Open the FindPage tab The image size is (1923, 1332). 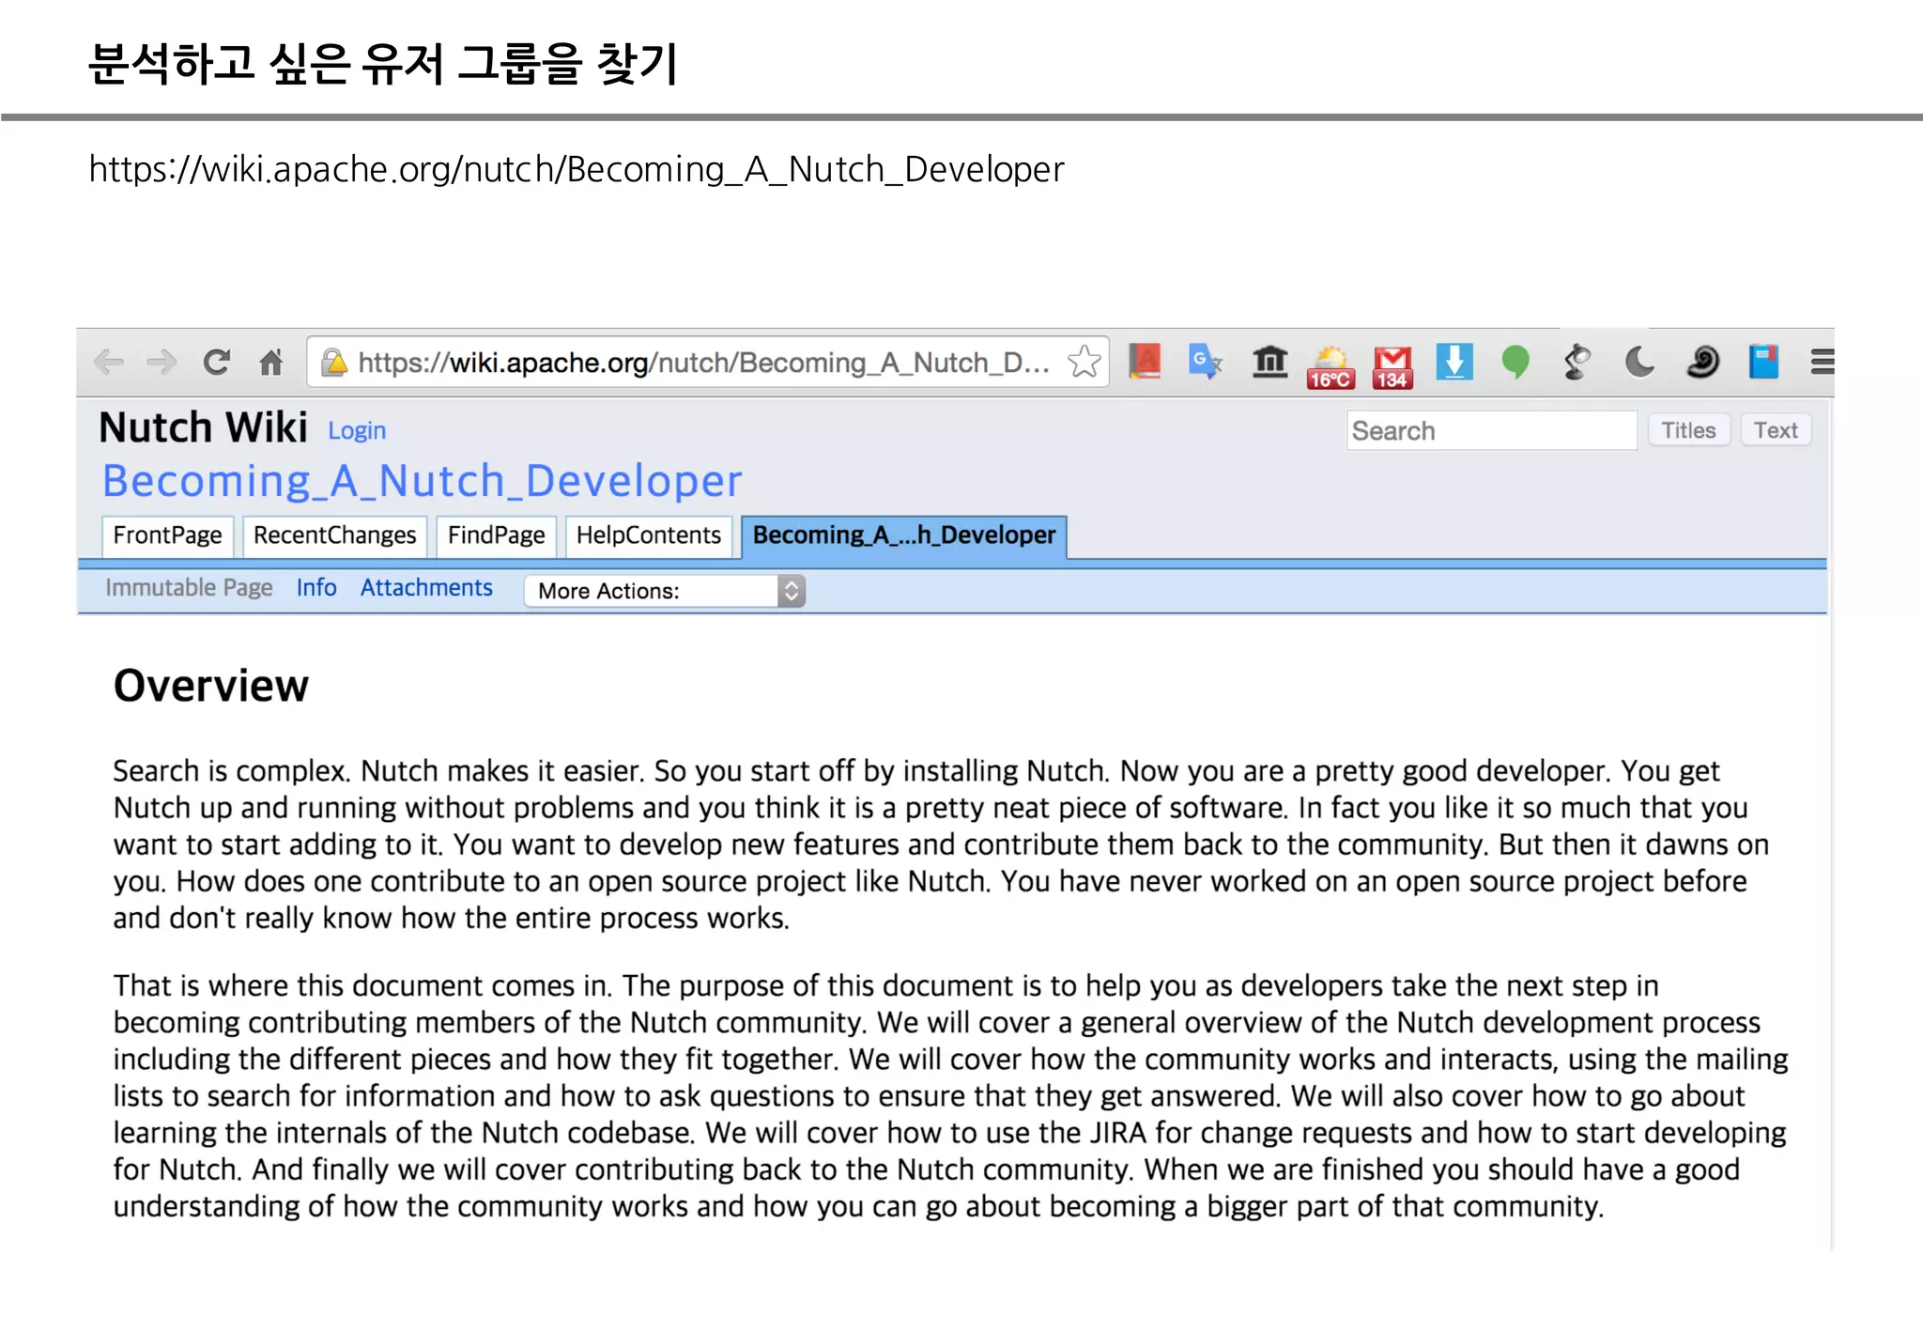coord(496,535)
